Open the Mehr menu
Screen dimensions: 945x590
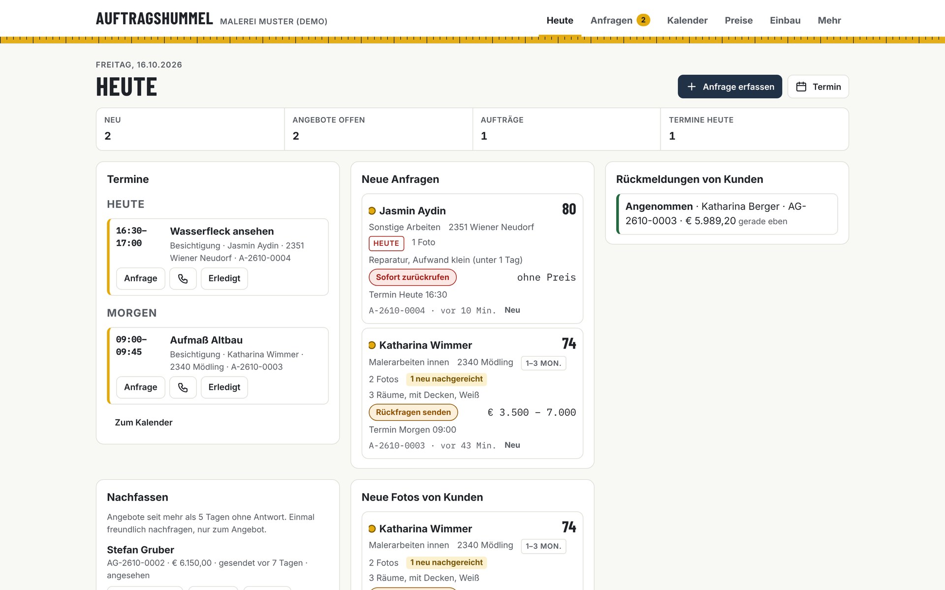coord(829,20)
